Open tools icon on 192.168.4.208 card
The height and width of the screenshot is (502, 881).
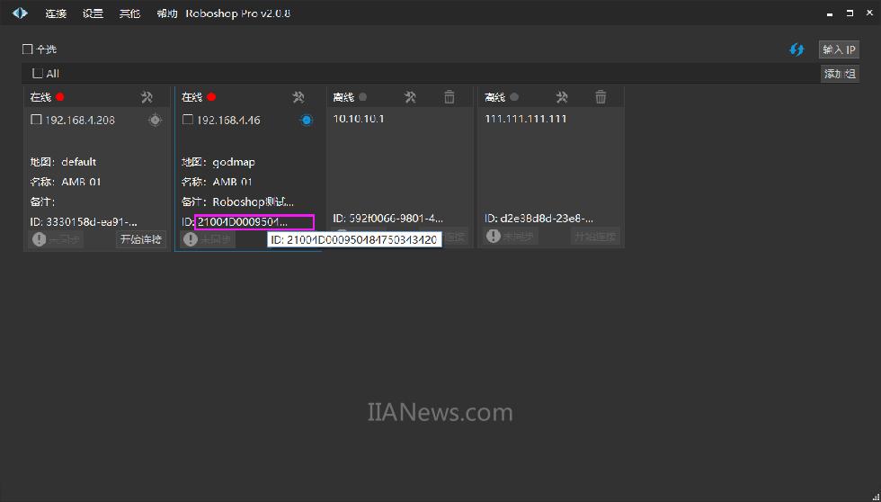[147, 97]
